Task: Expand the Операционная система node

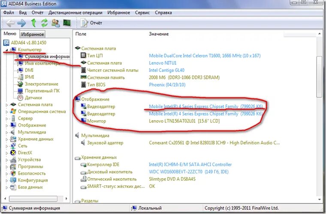Action: (7, 112)
